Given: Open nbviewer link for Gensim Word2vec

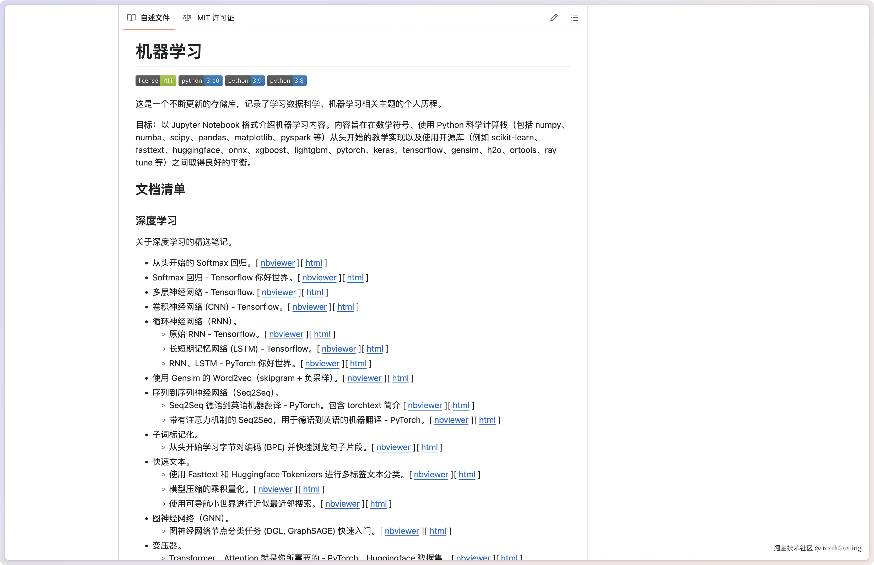Looking at the screenshot, I should (x=364, y=378).
